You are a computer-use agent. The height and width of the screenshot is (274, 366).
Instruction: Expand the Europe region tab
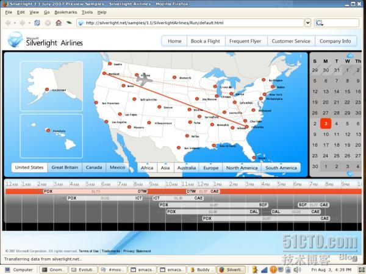tap(211, 168)
